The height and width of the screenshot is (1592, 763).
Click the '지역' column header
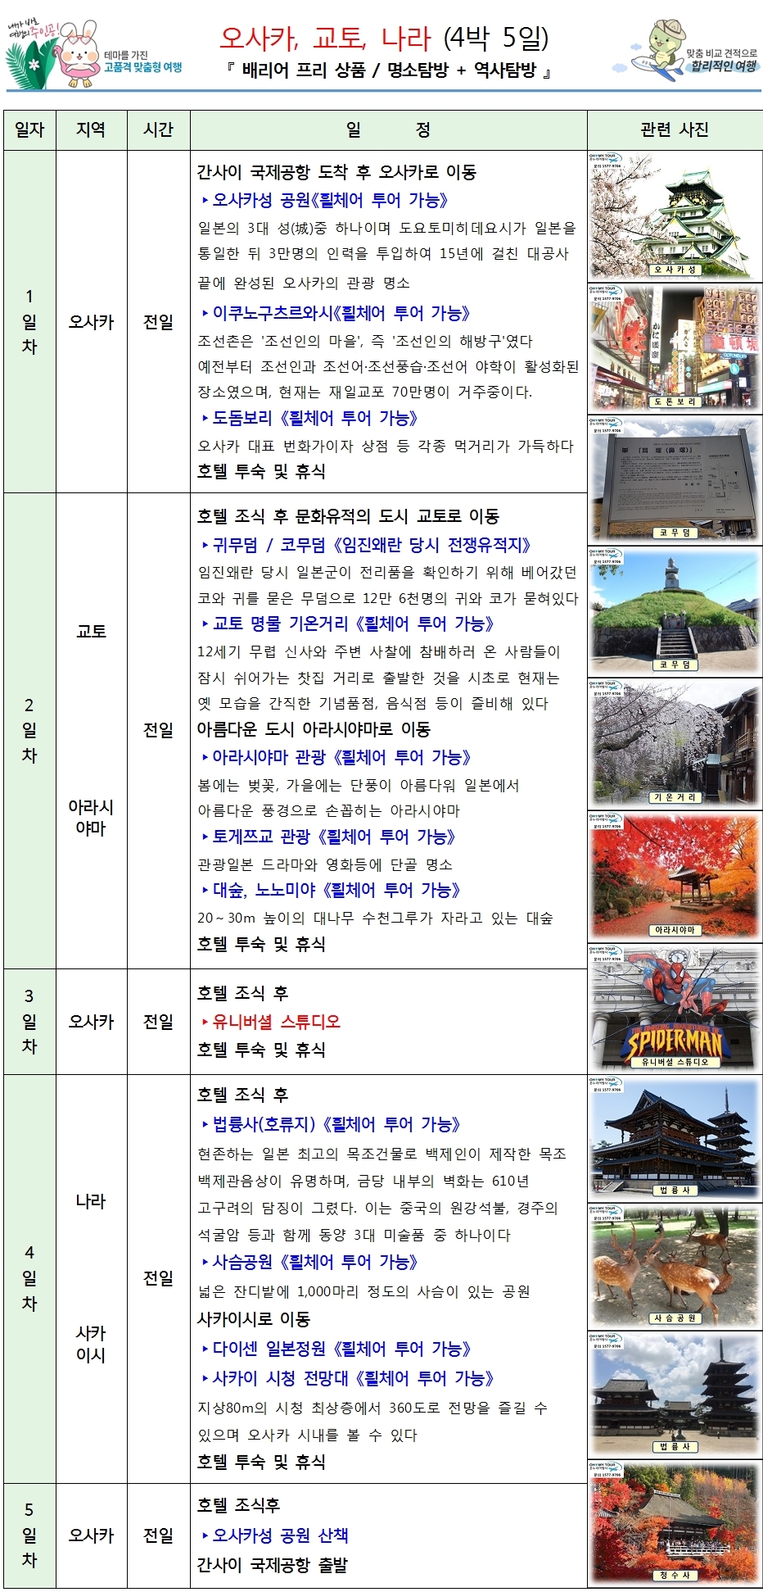tap(91, 129)
